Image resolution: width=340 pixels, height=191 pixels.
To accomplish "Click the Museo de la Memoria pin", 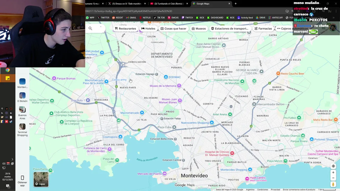I will point(179,86).
